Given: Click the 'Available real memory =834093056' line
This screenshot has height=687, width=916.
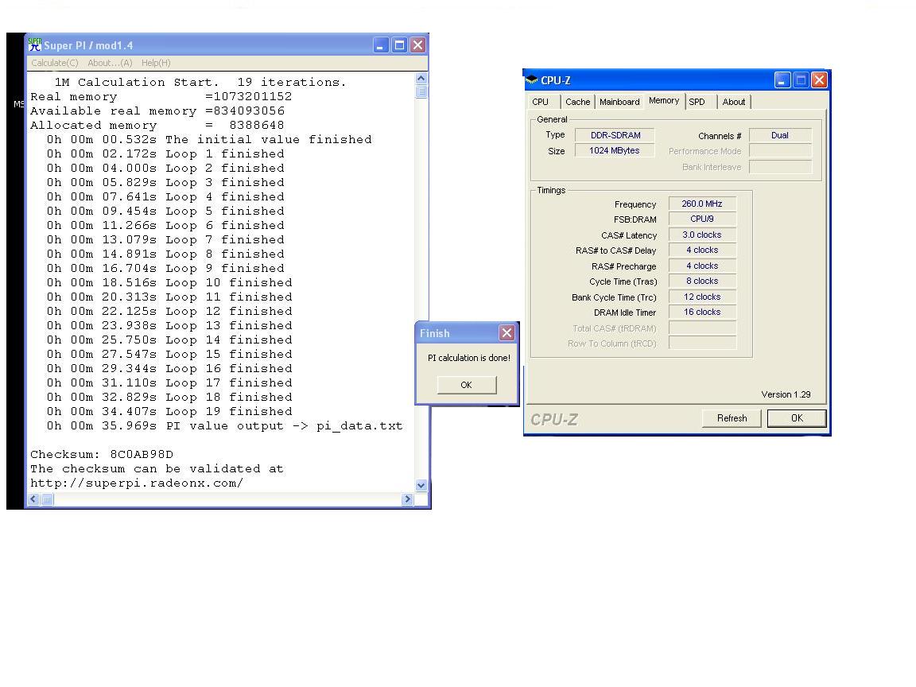Looking at the screenshot, I should coord(157,111).
